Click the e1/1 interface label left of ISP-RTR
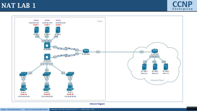This screenshot has width=197, height=111. (x=142, y=52)
